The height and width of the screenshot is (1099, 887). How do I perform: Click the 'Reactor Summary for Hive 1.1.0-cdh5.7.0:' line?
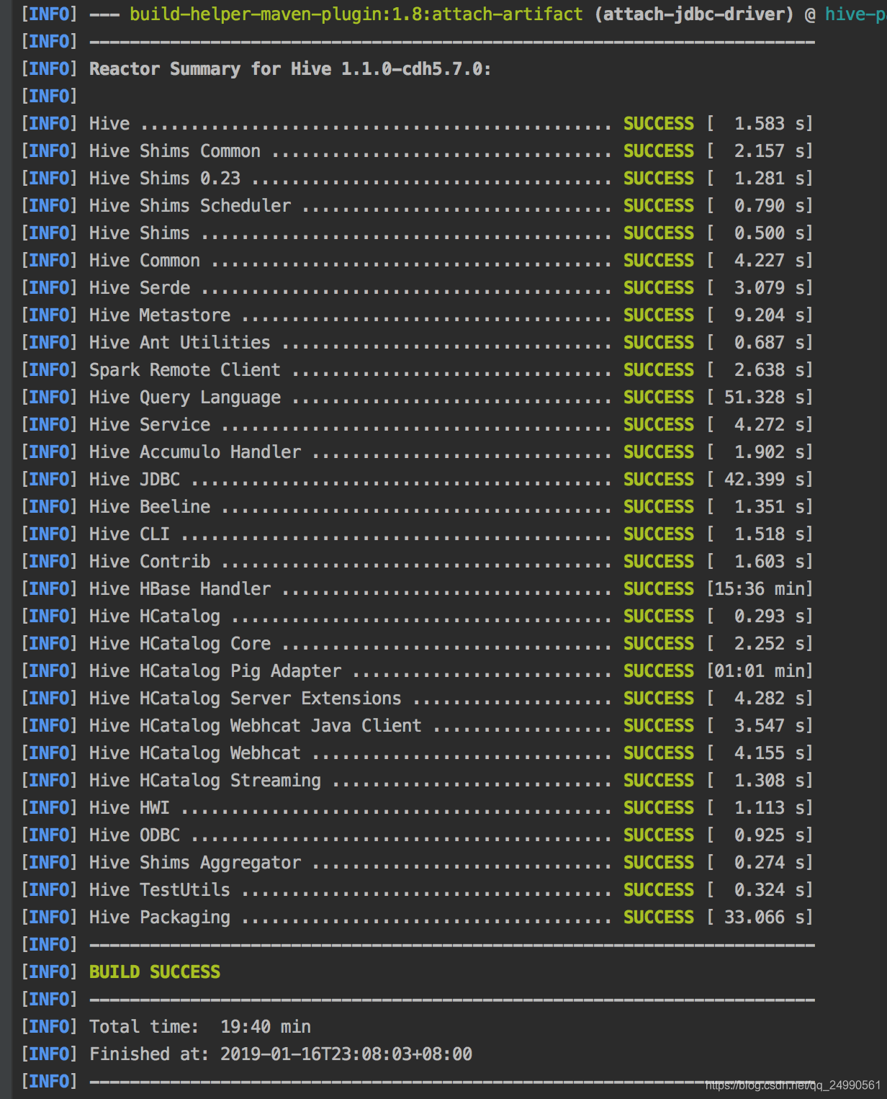click(x=290, y=69)
